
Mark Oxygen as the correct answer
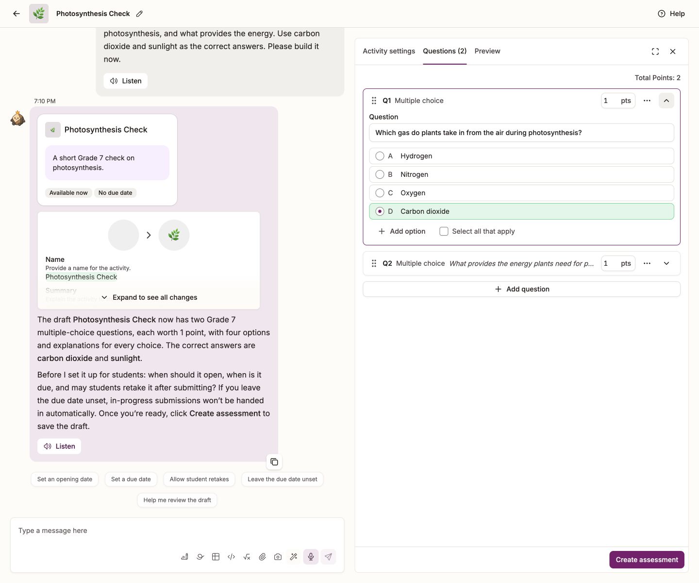point(380,193)
